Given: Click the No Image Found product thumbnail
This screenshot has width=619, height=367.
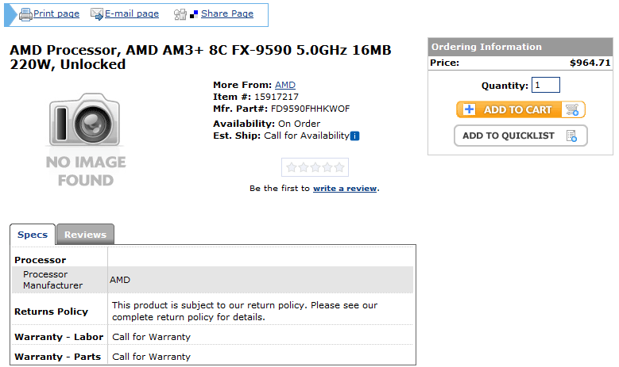Looking at the screenshot, I should (x=86, y=140).
